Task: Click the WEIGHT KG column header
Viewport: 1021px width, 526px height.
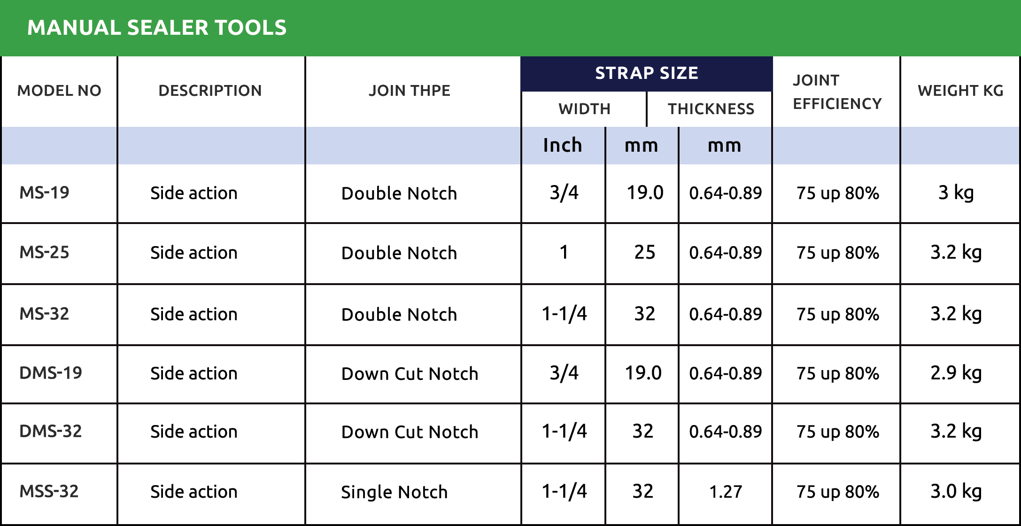Action: (x=960, y=91)
